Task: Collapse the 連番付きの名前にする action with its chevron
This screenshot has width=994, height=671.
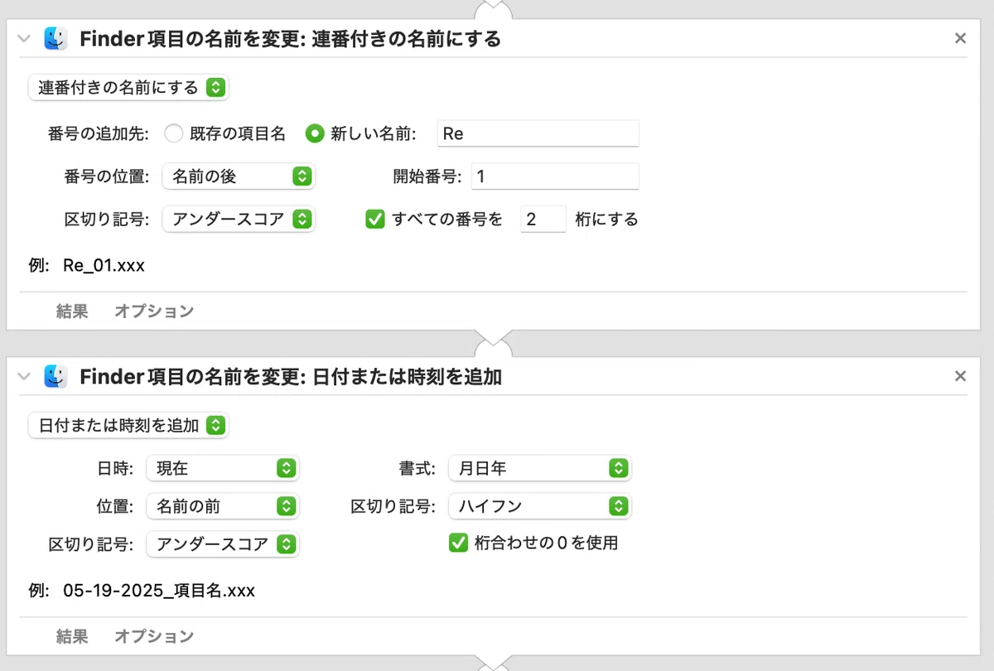Action: (24, 38)
